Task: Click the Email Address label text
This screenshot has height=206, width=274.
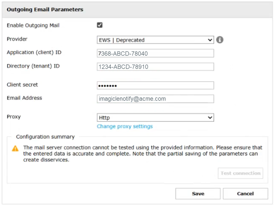Action: (x=24, y=98)
